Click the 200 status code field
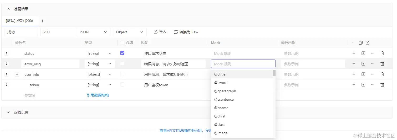 [57, 32]
